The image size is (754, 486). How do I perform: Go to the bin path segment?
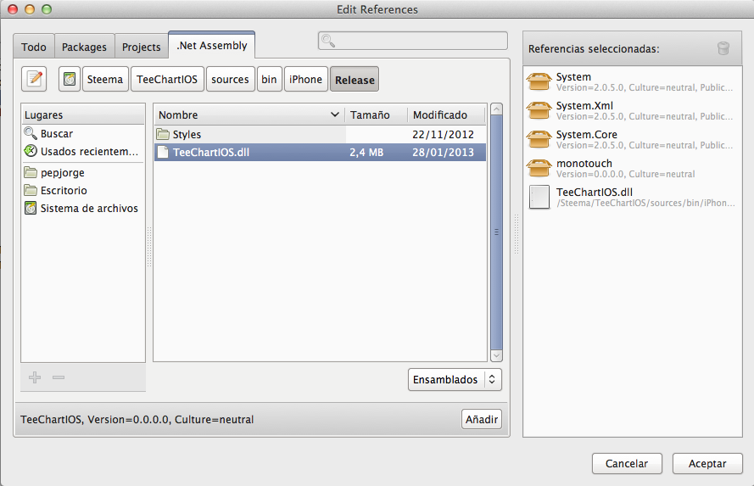(270, 80)
